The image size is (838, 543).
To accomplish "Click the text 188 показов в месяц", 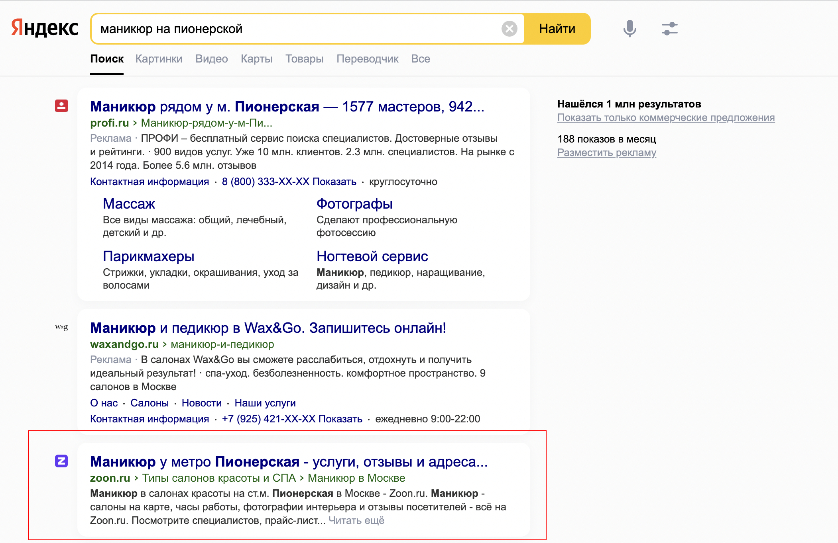I will click(x=606, y=139).
